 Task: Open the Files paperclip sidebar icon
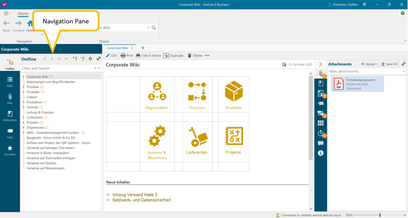click(x=10, y=98)
